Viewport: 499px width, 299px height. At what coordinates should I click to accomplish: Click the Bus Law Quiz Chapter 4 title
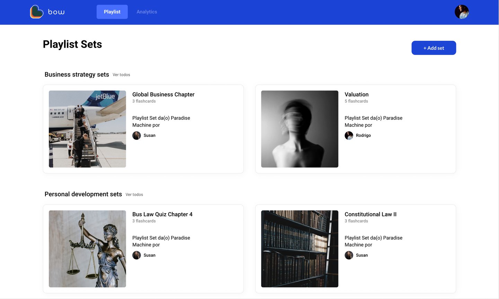tap(162, 214)
